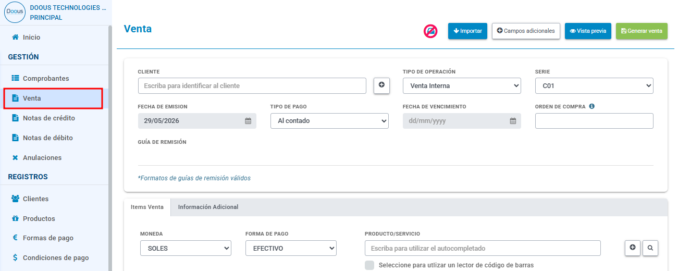This screenshot has height=271, width=678.
Task: Click the home icon beside Inicio
Action: [x=15, y=38]
